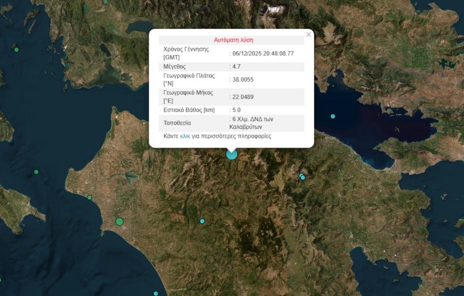Select the cyan marker at the bottom edge offshore
Image resolution: width=464 pixels, height=296 pixels.
[156, 293]
